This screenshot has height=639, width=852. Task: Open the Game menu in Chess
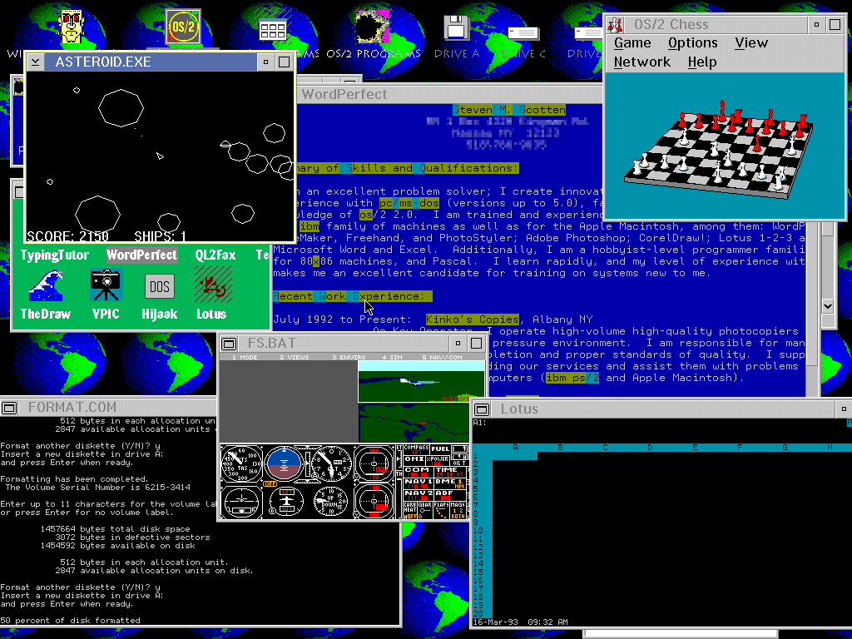click(x=632, y=43)
